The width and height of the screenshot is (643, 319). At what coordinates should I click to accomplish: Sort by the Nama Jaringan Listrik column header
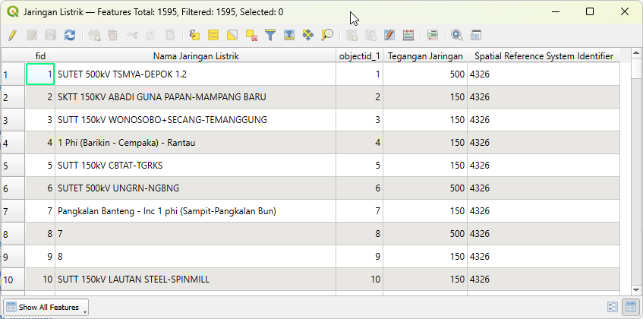(195, 56)
